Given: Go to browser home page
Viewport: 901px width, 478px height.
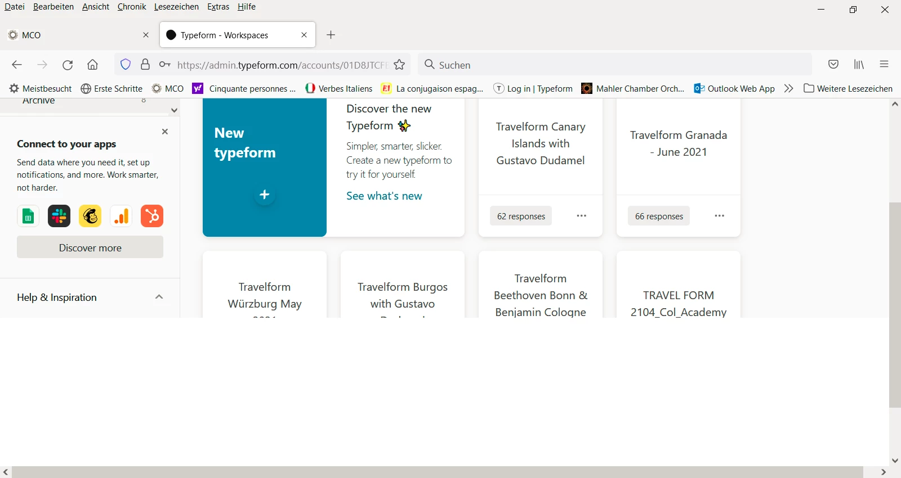Looking at the screenshot, I should (93, 65).
